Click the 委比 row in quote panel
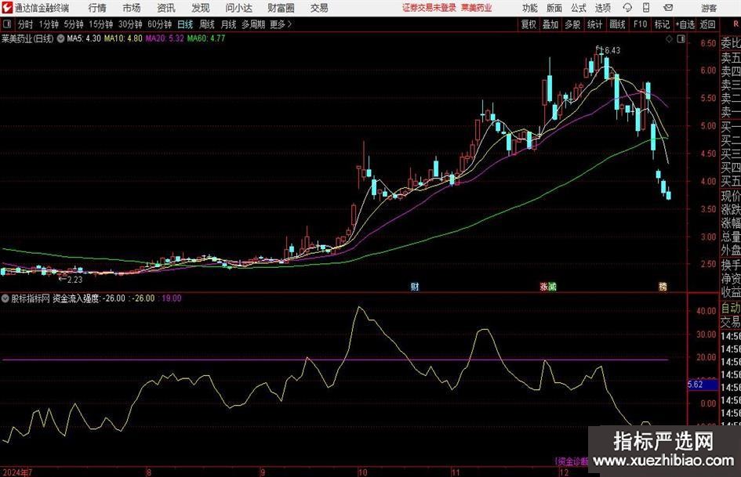This screenshot has height=477, width=741. click(x=730, y=43)
